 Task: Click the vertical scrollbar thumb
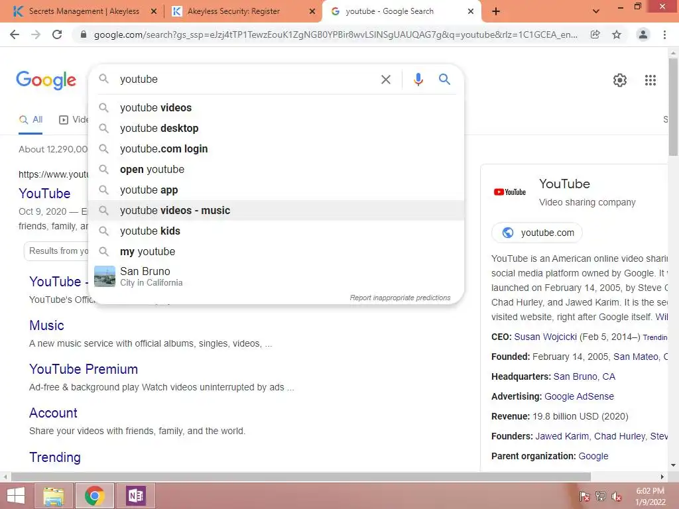coord(673,106)
